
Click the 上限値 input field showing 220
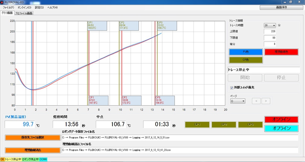click(270, 32)
